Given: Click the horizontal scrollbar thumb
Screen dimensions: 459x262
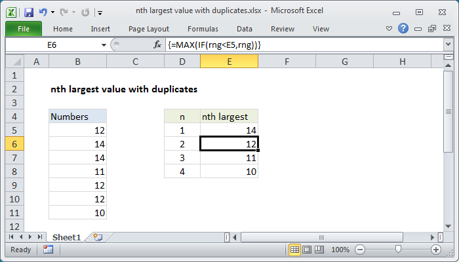Looking at the screenshot, I should [x=322, y=237].
